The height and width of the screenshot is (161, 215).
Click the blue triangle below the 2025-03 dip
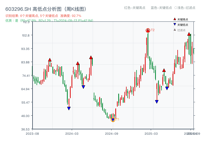(x=157, y=102)
